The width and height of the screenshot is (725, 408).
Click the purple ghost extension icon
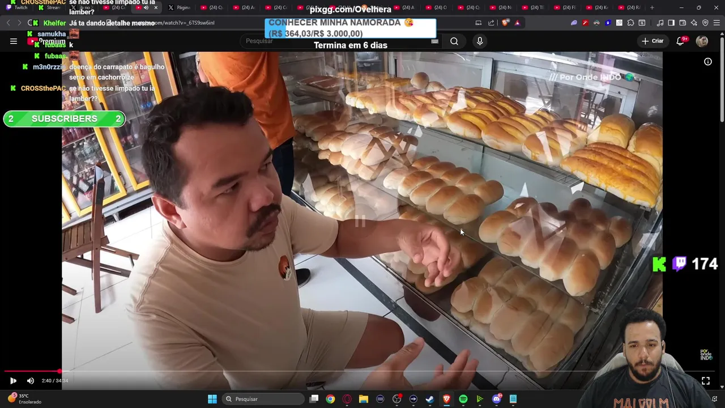(574, 23)
